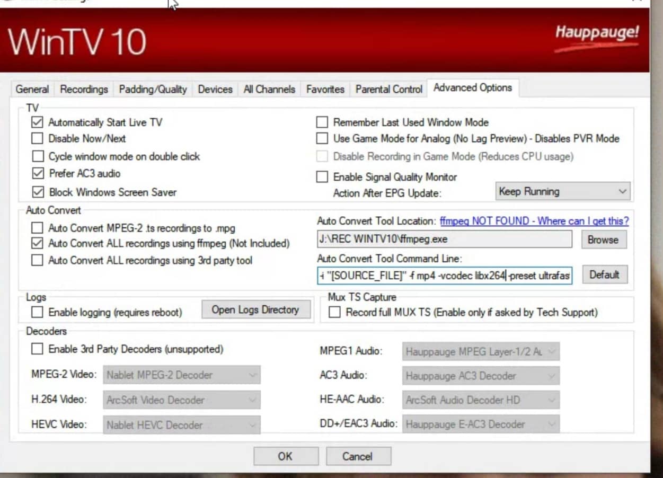Open the Favorites tab
This screenshot has width=663, height=478.
point(325,89)
